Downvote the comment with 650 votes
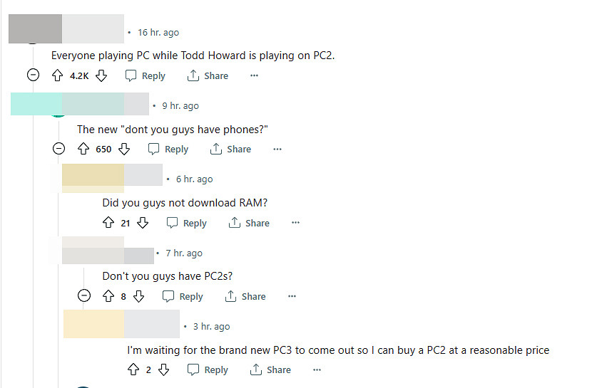The height and width of the screenshot is (388, 597). click(x=124, y=149)
